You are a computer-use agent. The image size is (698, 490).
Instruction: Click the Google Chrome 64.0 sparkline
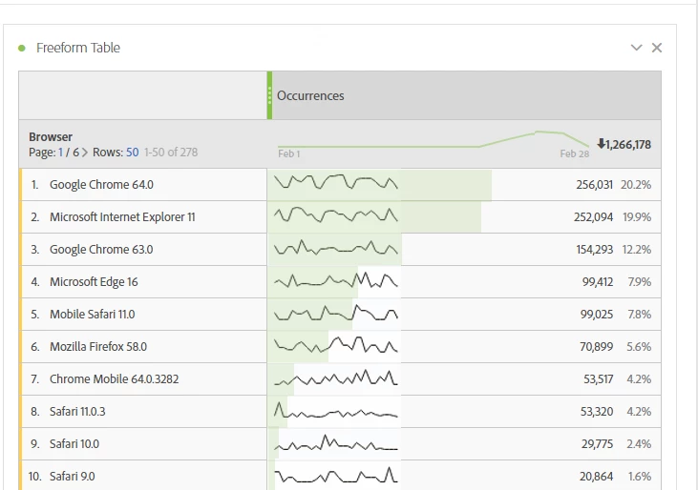(336, 182)
